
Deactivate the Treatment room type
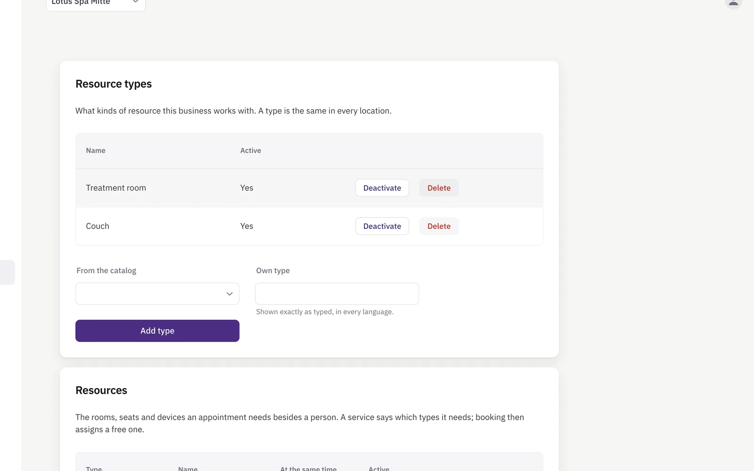382,188
